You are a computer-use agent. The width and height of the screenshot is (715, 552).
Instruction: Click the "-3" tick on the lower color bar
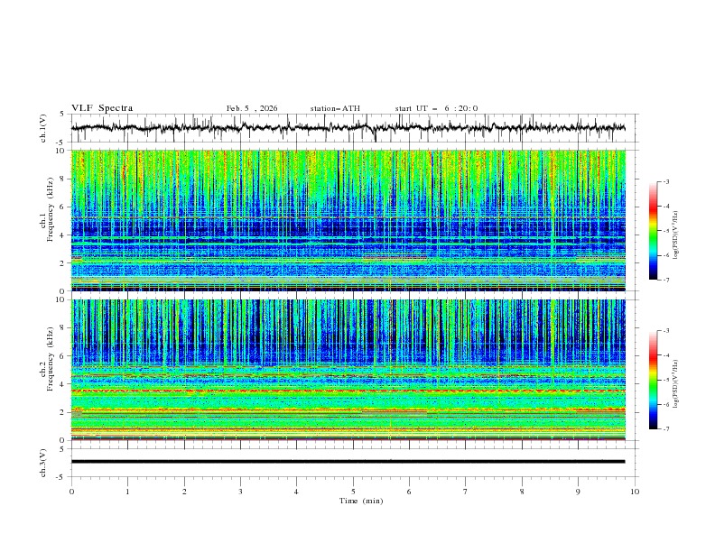pyautogui.click(x=665, y=331)
